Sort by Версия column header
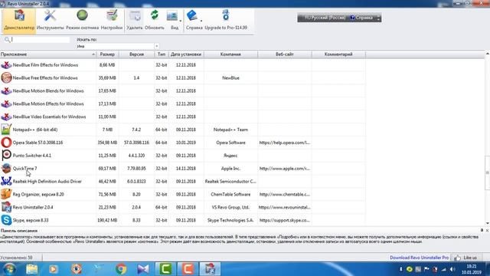 [136, 54]
